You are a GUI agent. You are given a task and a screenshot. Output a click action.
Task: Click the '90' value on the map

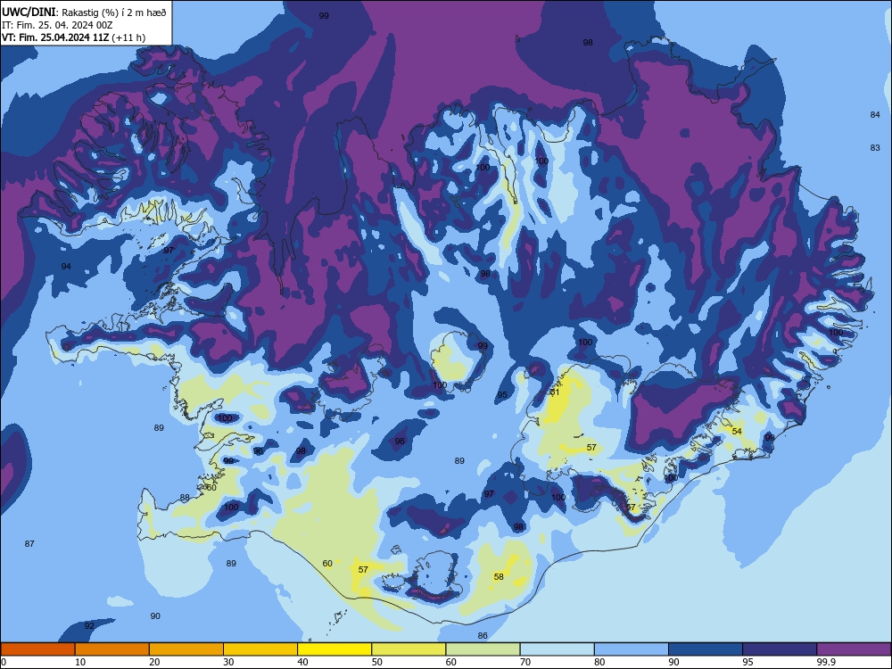155,616
